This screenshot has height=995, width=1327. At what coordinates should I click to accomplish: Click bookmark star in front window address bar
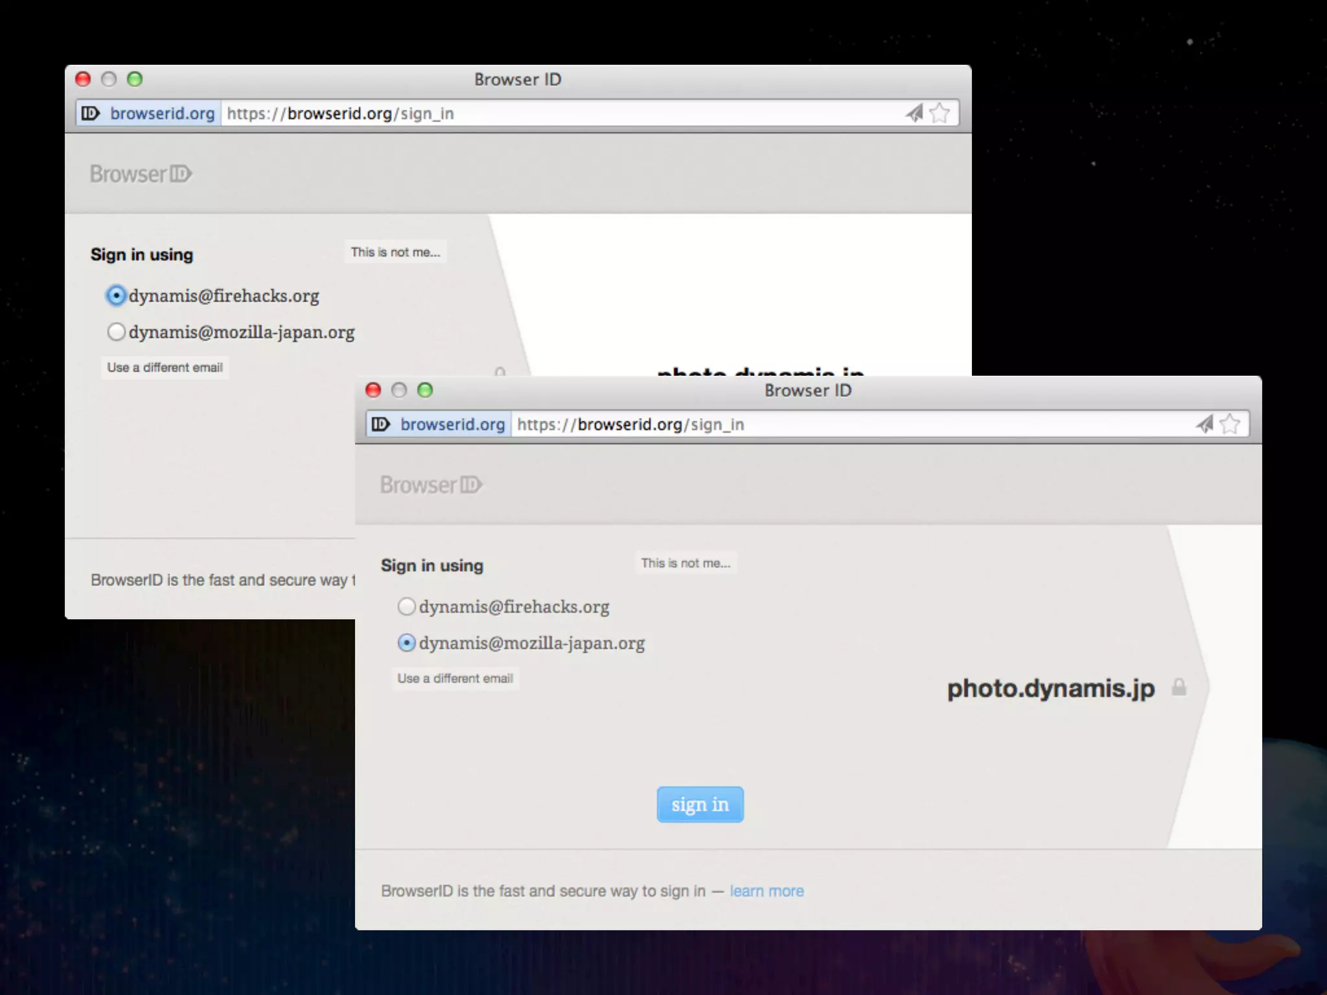click(x=1229, y=424)
